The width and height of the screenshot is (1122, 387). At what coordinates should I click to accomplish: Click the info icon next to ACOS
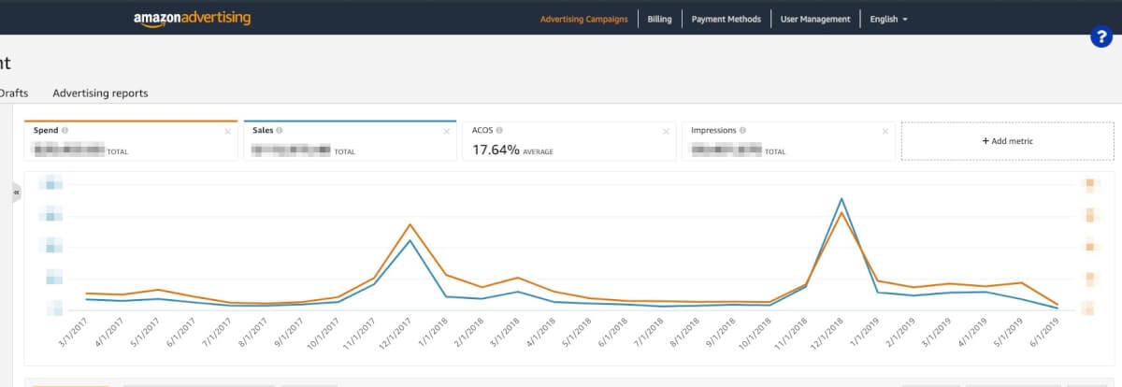(x=500, y=131)
